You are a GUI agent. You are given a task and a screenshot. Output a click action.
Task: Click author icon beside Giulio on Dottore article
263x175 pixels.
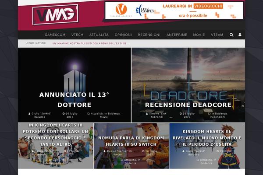29,114
